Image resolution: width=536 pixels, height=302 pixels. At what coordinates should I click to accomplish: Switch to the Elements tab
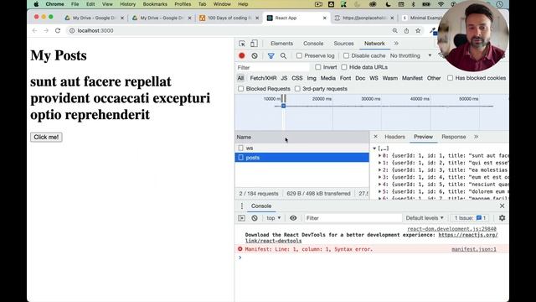coord(281,44)
